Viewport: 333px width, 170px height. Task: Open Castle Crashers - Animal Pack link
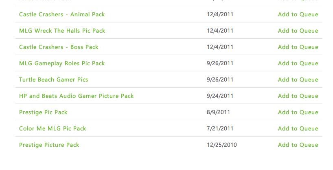(62, 14)
